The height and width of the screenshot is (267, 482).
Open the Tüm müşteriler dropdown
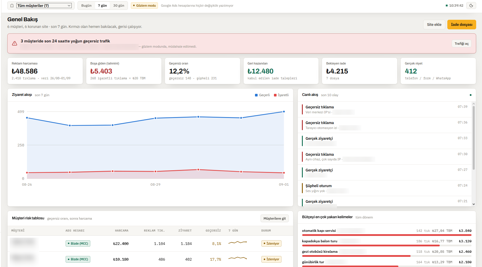coord(44,6)
